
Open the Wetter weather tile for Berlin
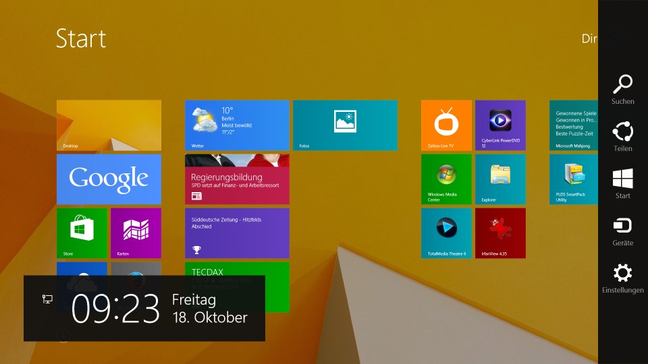237,125
